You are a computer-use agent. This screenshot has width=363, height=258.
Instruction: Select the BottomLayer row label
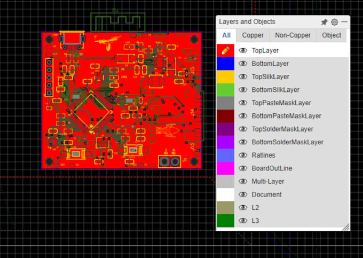click(270, 64)
